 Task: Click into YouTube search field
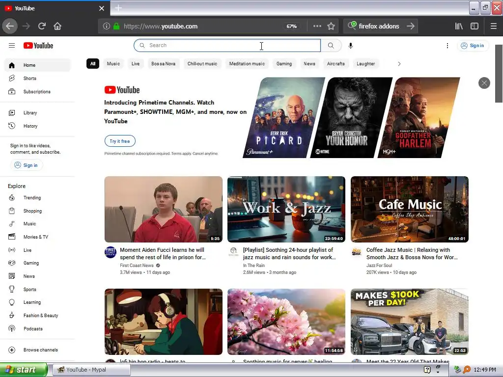[x=227, y=46]
